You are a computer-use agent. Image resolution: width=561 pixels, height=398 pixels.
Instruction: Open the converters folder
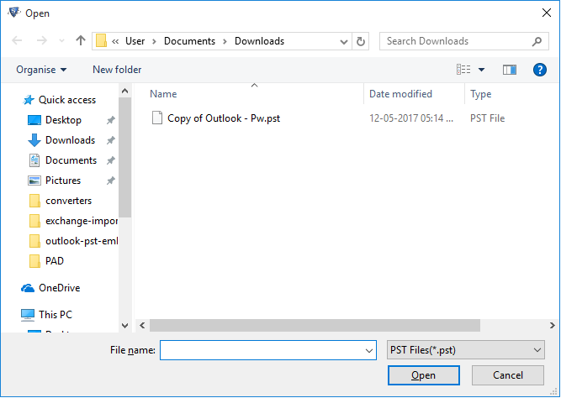(x=60, y=201)
